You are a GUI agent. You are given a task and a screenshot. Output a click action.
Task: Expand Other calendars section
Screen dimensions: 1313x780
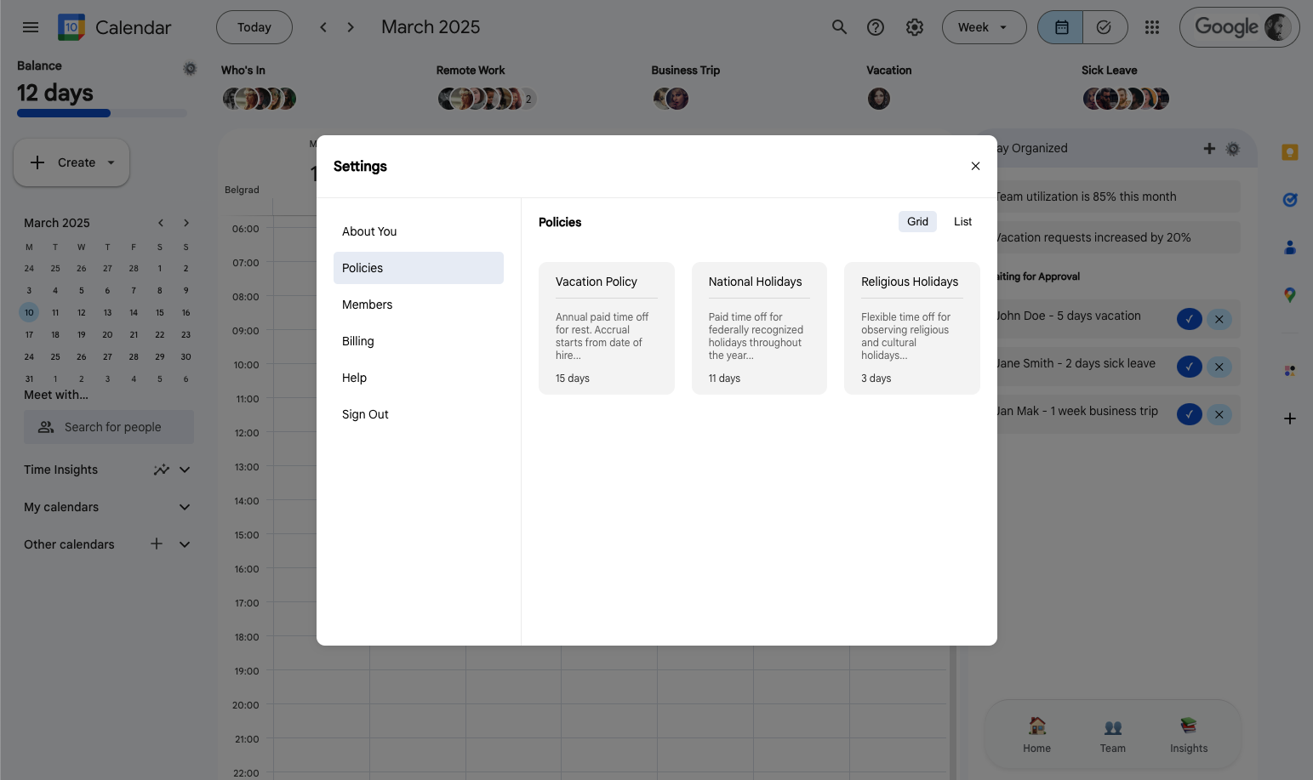[x=185, y=544]
